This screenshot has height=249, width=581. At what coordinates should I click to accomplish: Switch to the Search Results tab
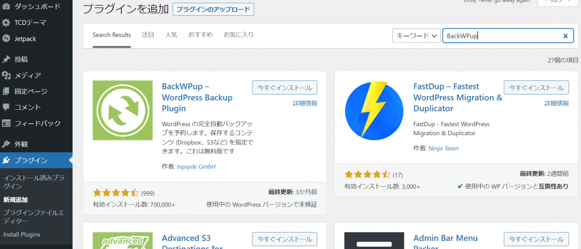click(x=112, y=35)
